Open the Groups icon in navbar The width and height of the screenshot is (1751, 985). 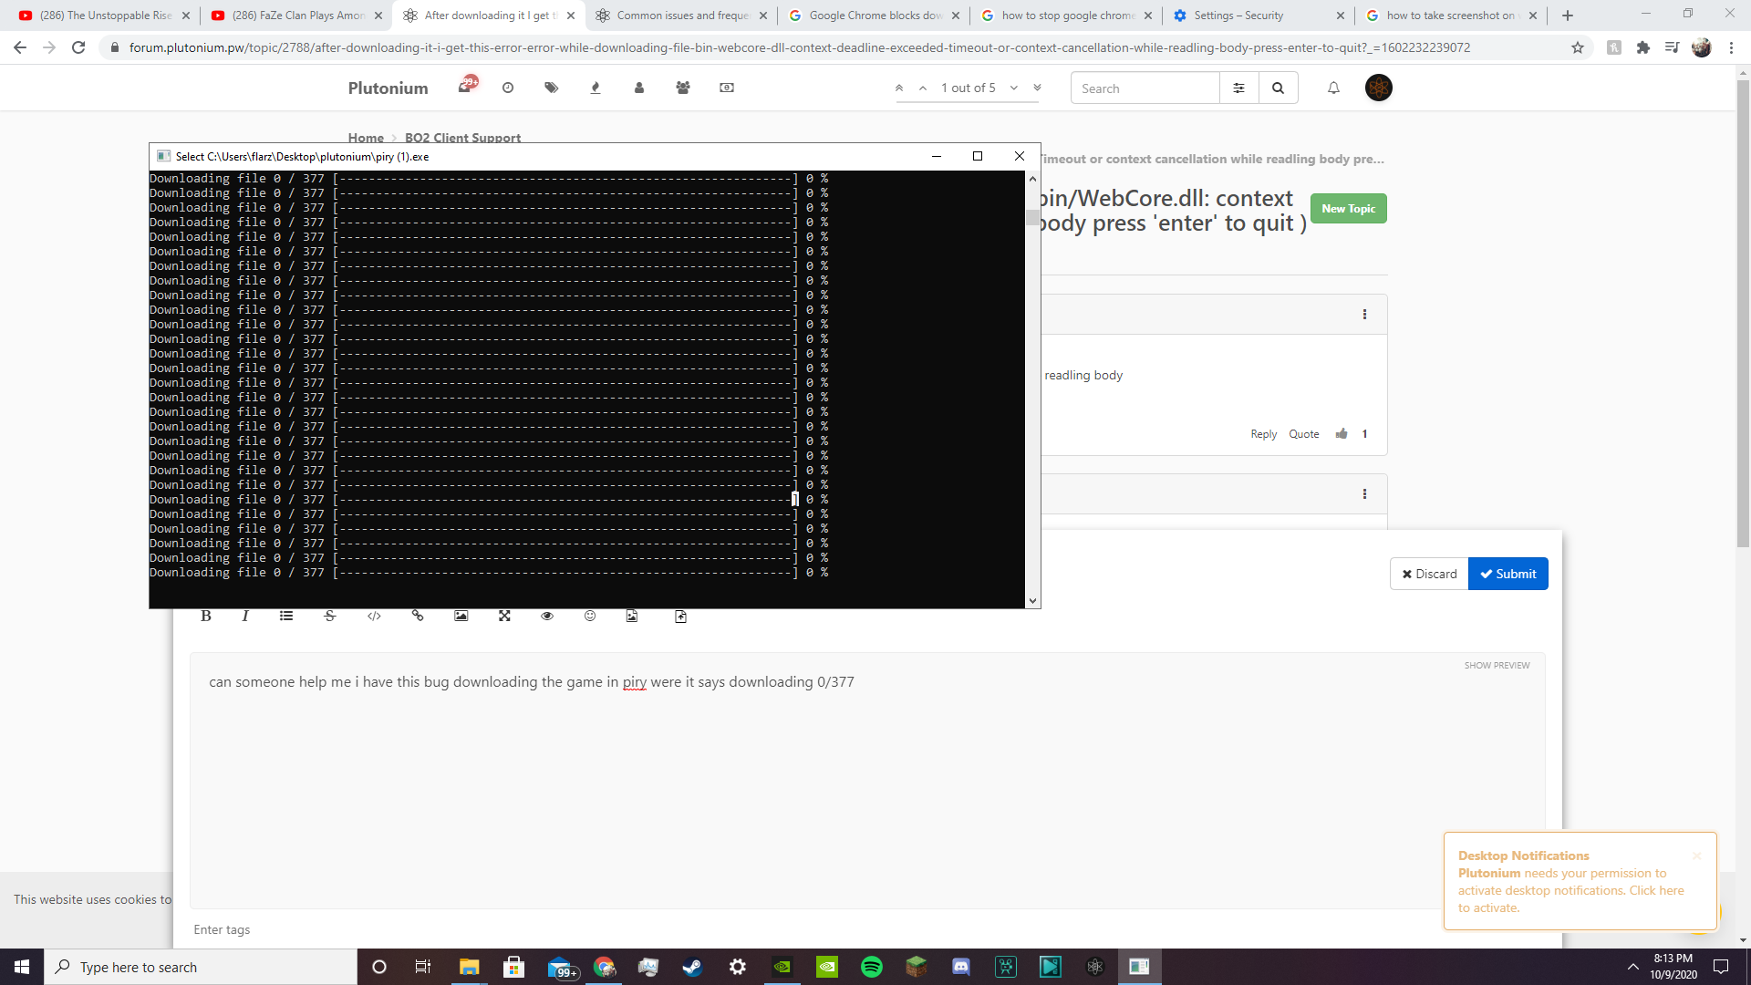(x=683, y=88)
